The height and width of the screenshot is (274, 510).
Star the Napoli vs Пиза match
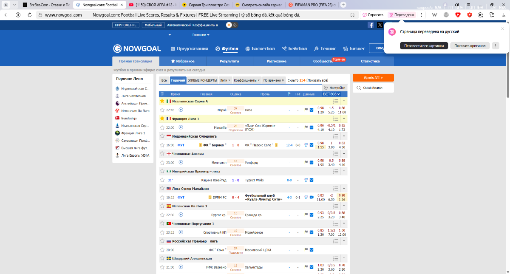coord(162,110)
